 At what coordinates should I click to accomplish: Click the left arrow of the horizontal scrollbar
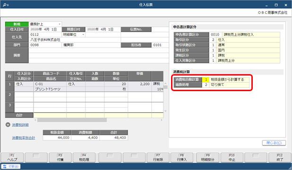click(35, 120)
